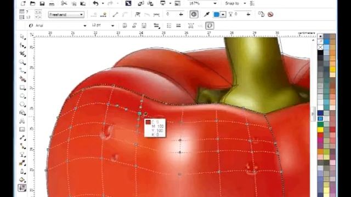Open character formatting icon
Screen dimensions: 351x197
click(191, 26)
